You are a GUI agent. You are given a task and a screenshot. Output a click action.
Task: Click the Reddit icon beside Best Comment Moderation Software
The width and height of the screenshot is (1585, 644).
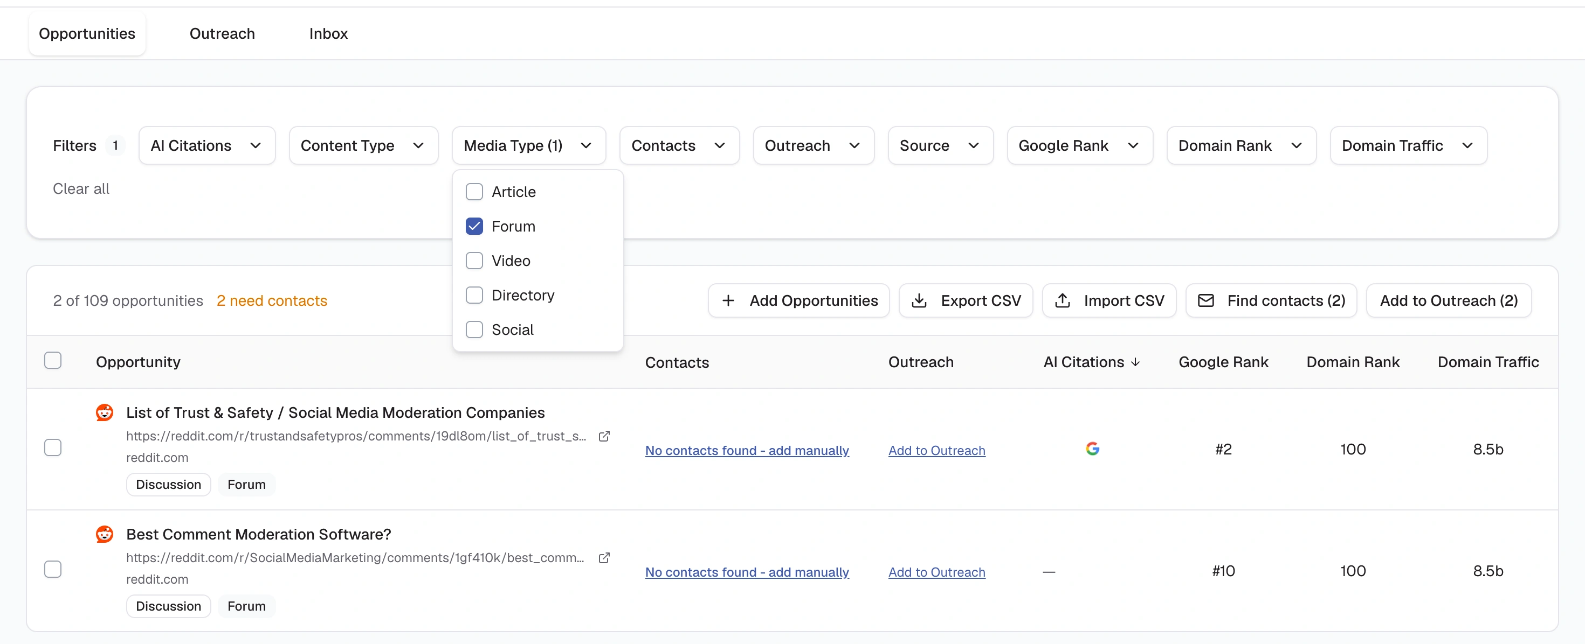click(x=105, y=534)
